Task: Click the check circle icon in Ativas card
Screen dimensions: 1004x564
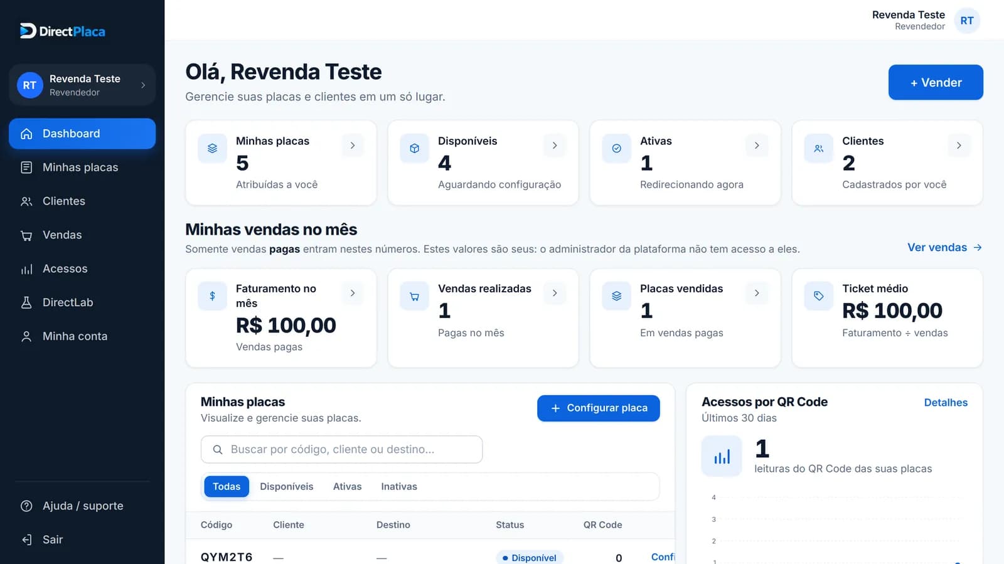Action: pyautogui.click(x=617, y=149)
